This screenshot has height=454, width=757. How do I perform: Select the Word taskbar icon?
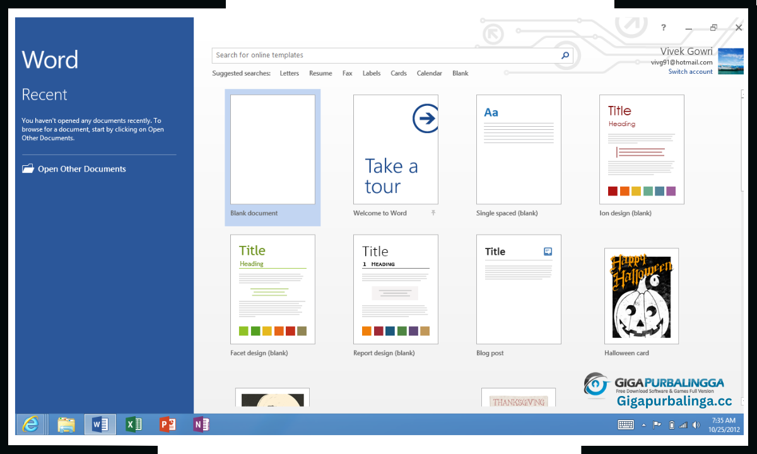tap(100, 424)
